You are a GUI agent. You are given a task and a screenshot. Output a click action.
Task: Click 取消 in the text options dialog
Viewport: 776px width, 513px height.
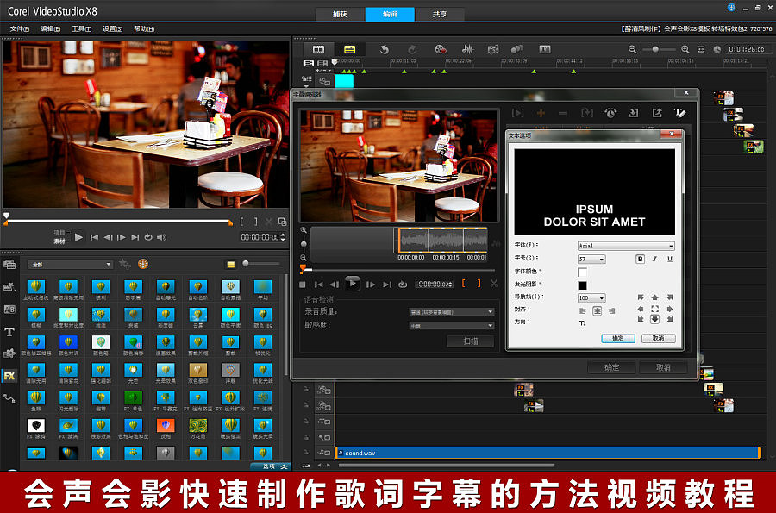pyautogui.click(x=658, y=338)
